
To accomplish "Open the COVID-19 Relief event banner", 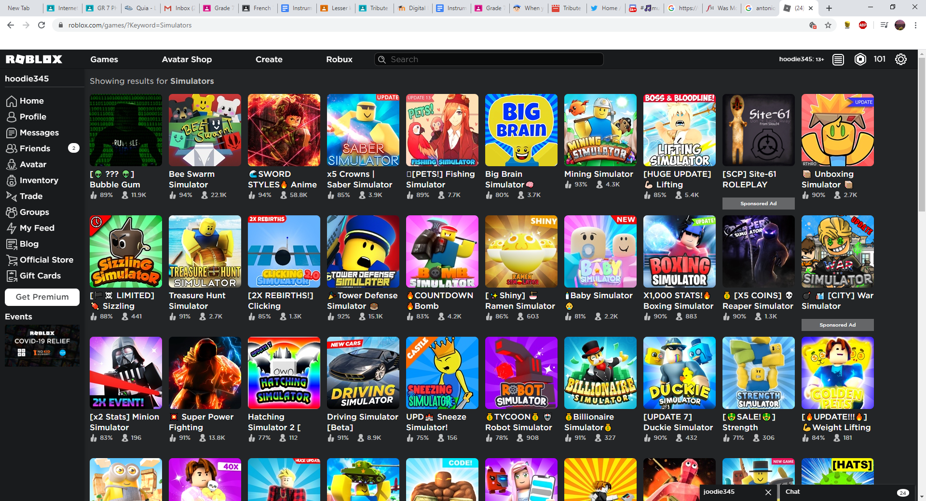I will tap(42, 345).
